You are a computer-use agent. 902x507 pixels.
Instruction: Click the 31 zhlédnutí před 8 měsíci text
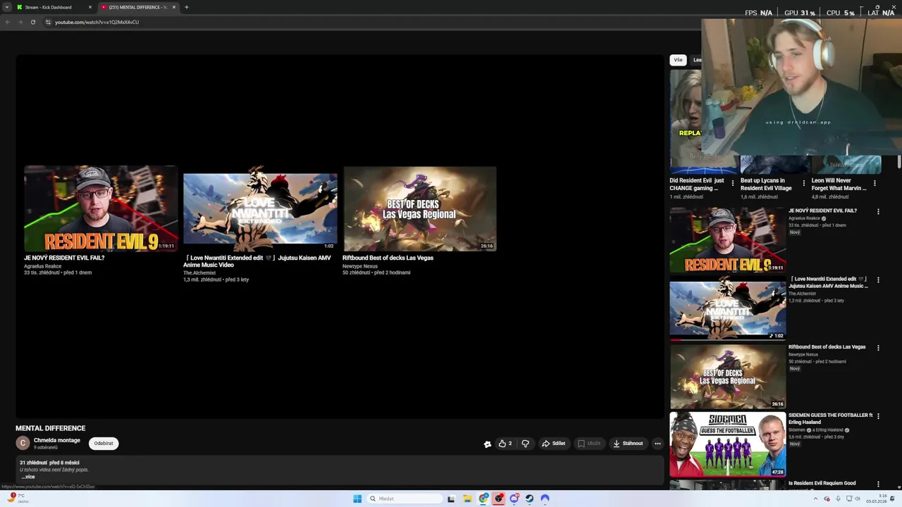point(49,463)
